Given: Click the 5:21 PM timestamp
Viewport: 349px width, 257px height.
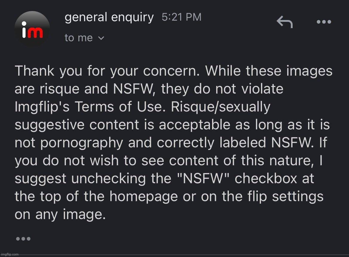Looking at the screenshot, I should click(x=182, y=17).
